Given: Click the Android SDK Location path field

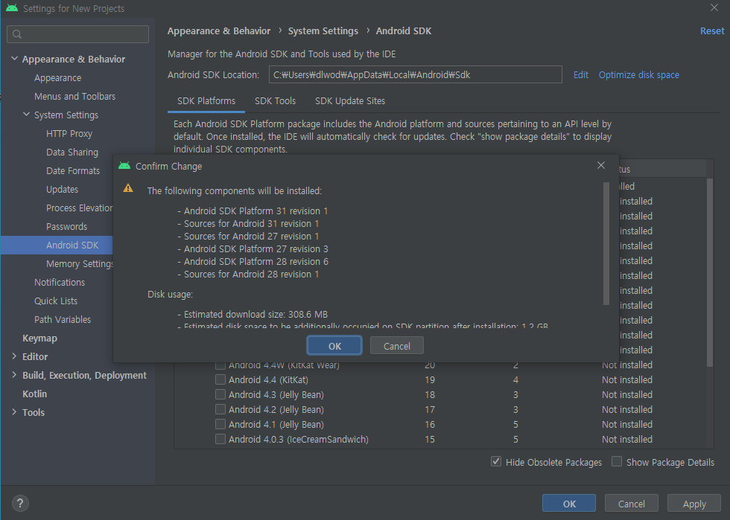Looking at the screenshot, I should point(416,74).
